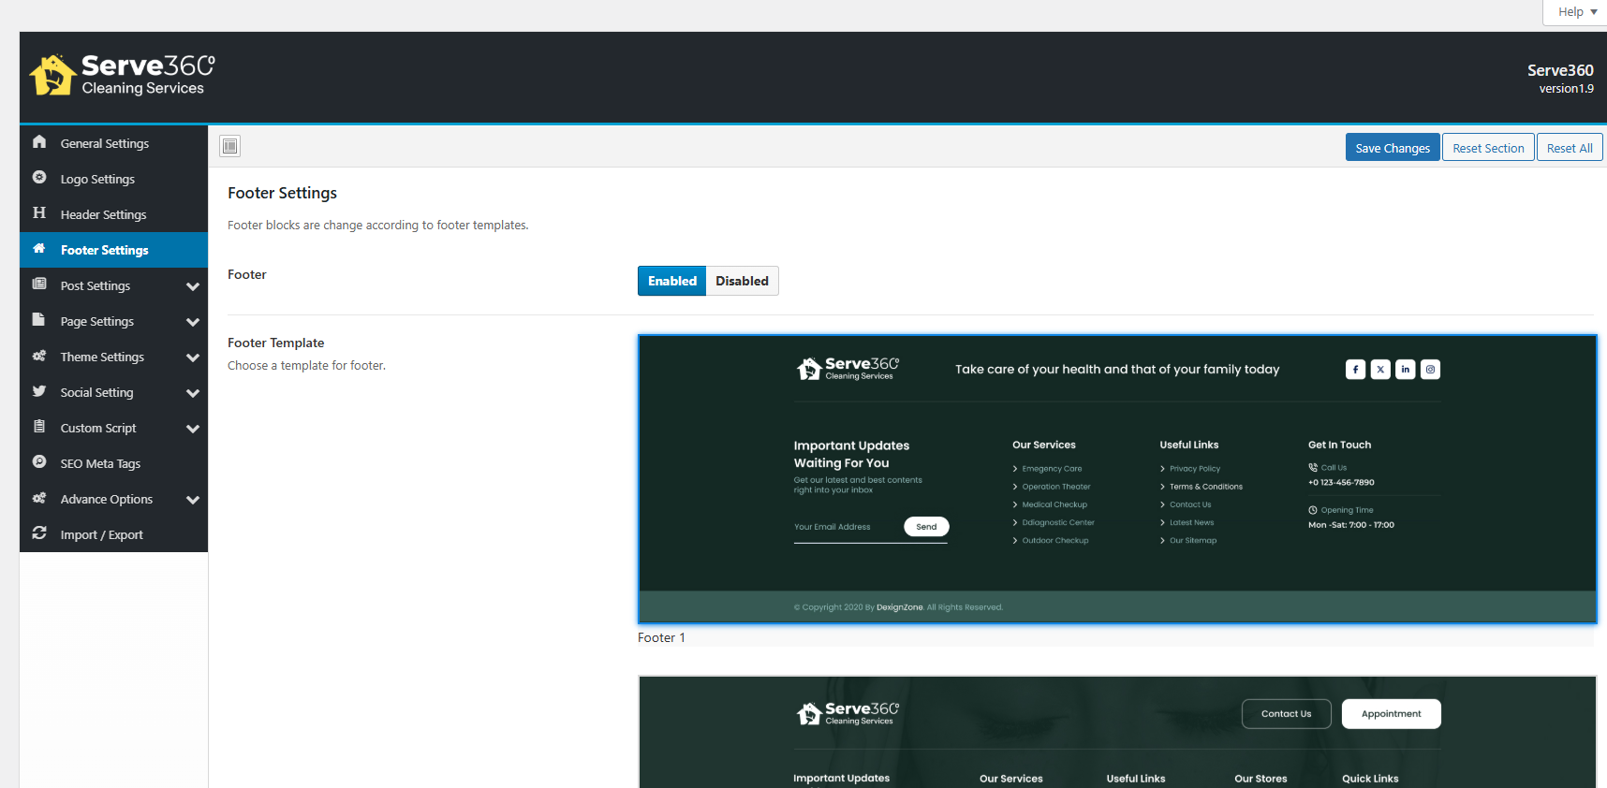Viewport: 1607px width, 788px height.
Task: Click the expand-all sections icon
Action: pyautogui.click(x=229, y=146)
